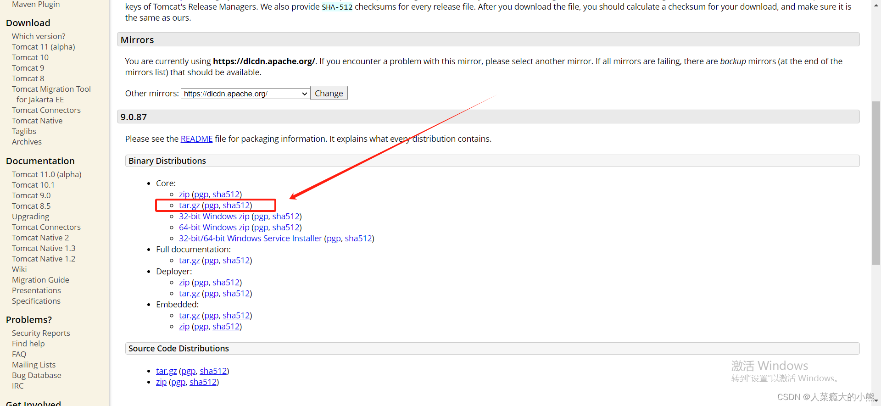Open pgp for 64-bit Windows zip
This screenshot has height=406, width=881.
(x=261, y=228)
